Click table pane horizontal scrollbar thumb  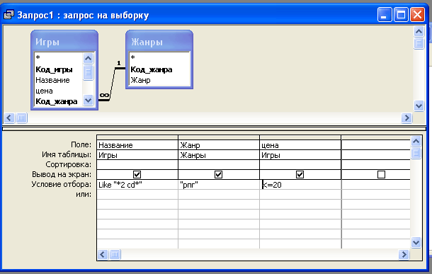(21, 118)
